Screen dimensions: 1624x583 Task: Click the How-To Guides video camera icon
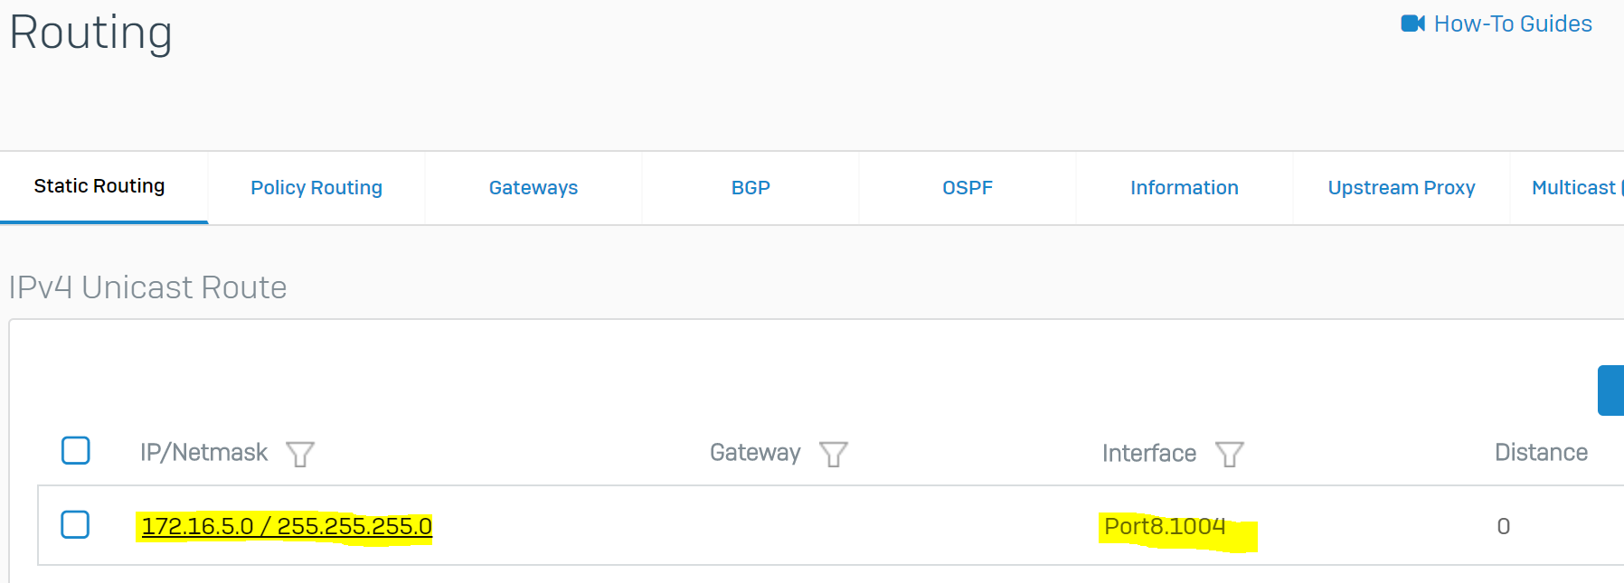coord(1412,24)
